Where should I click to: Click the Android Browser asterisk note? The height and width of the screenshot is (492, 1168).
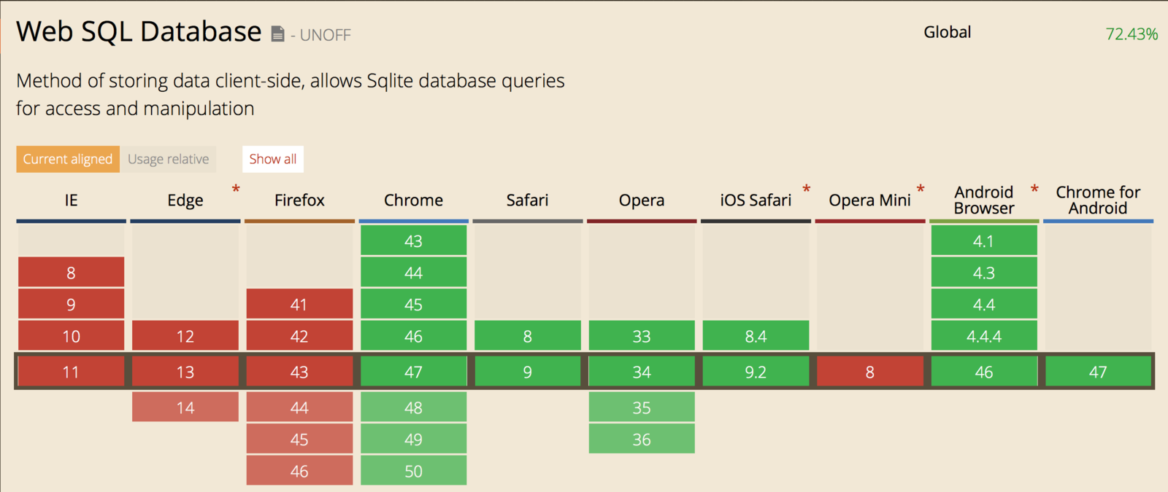pyautogui.click(x=1034, y=190)
